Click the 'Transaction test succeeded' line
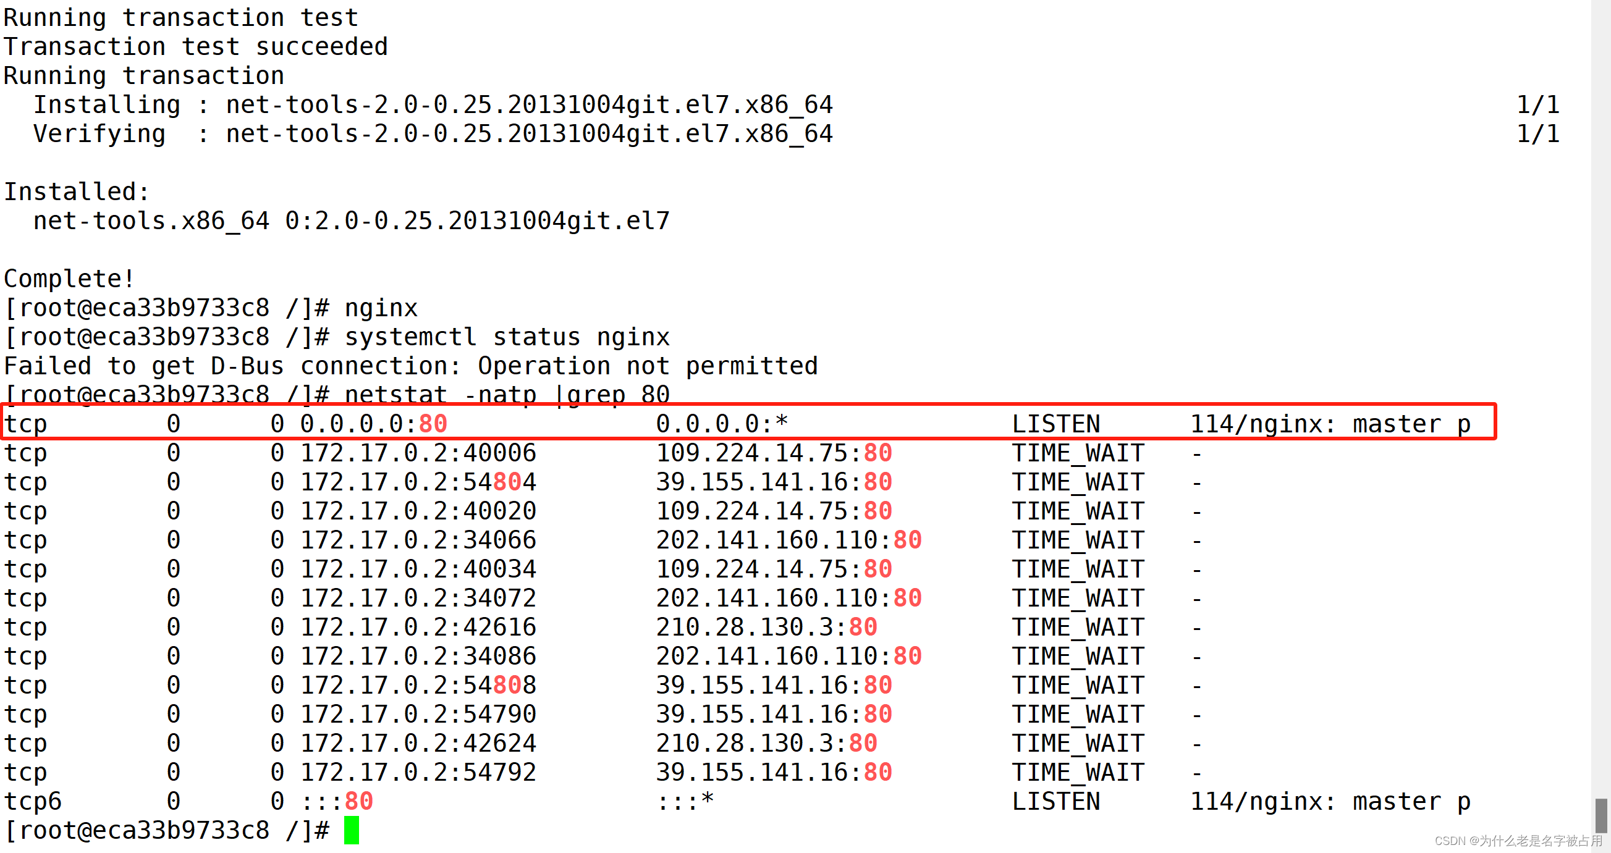The width and height of the screenshot is (1611, 853). click(196, 46)
